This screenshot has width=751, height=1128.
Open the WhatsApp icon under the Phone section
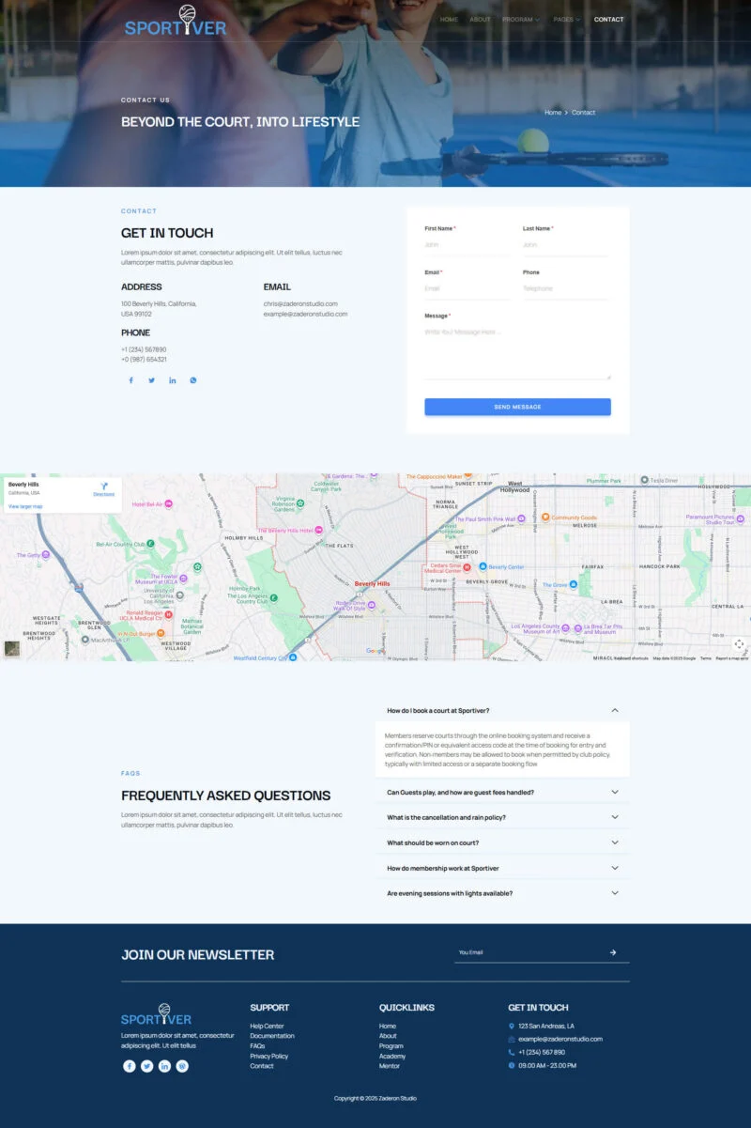pyautogui.click(x=193, y=380)
